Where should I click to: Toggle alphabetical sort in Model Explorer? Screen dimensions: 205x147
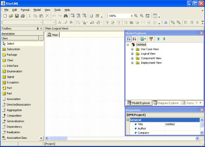(x=135, y=39)
